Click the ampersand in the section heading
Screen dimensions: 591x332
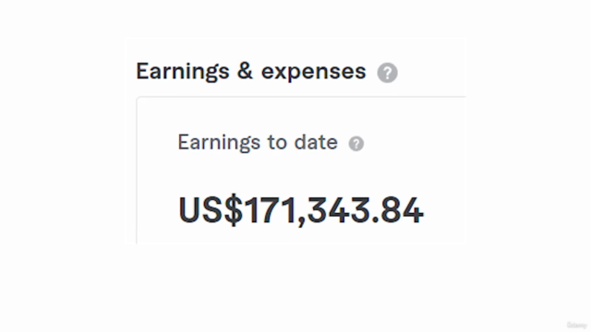[x=245, y=71]
